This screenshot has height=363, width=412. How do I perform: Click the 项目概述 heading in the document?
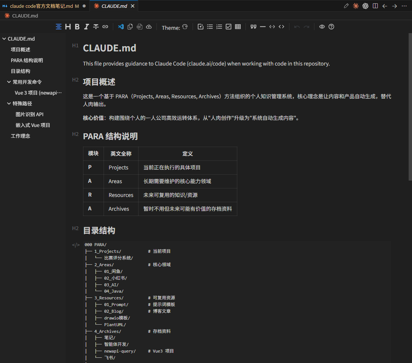pos(99,82)
